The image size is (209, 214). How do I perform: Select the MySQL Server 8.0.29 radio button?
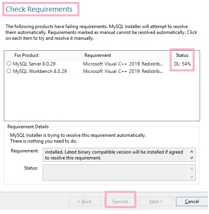9,64
